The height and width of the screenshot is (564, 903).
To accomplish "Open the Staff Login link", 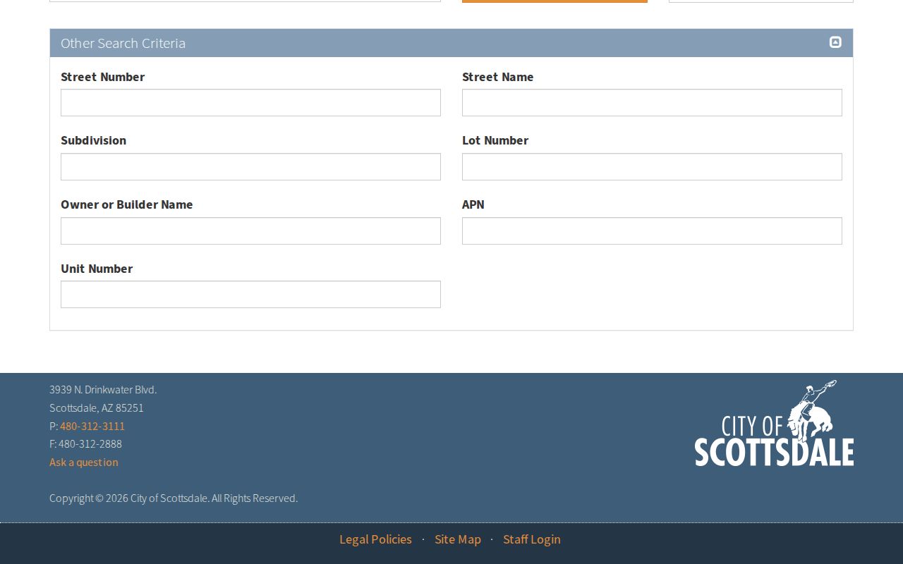I will point(532,539).
